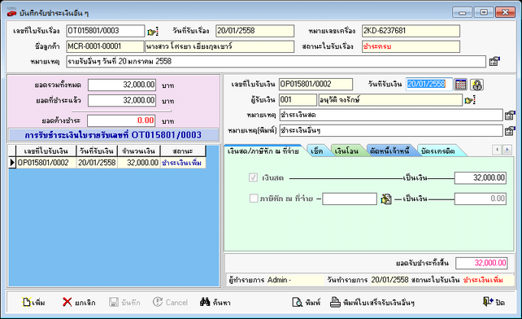Click the เงินสด amount field showing 32,000.00

coord(481,178)
